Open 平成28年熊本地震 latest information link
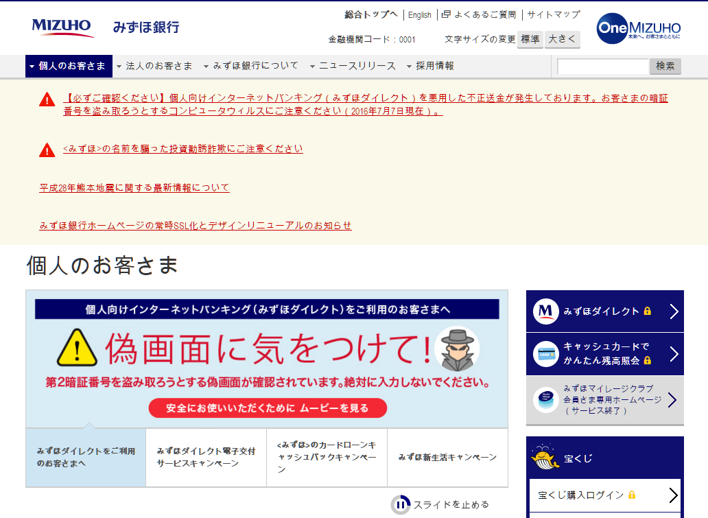 point(134,188)
